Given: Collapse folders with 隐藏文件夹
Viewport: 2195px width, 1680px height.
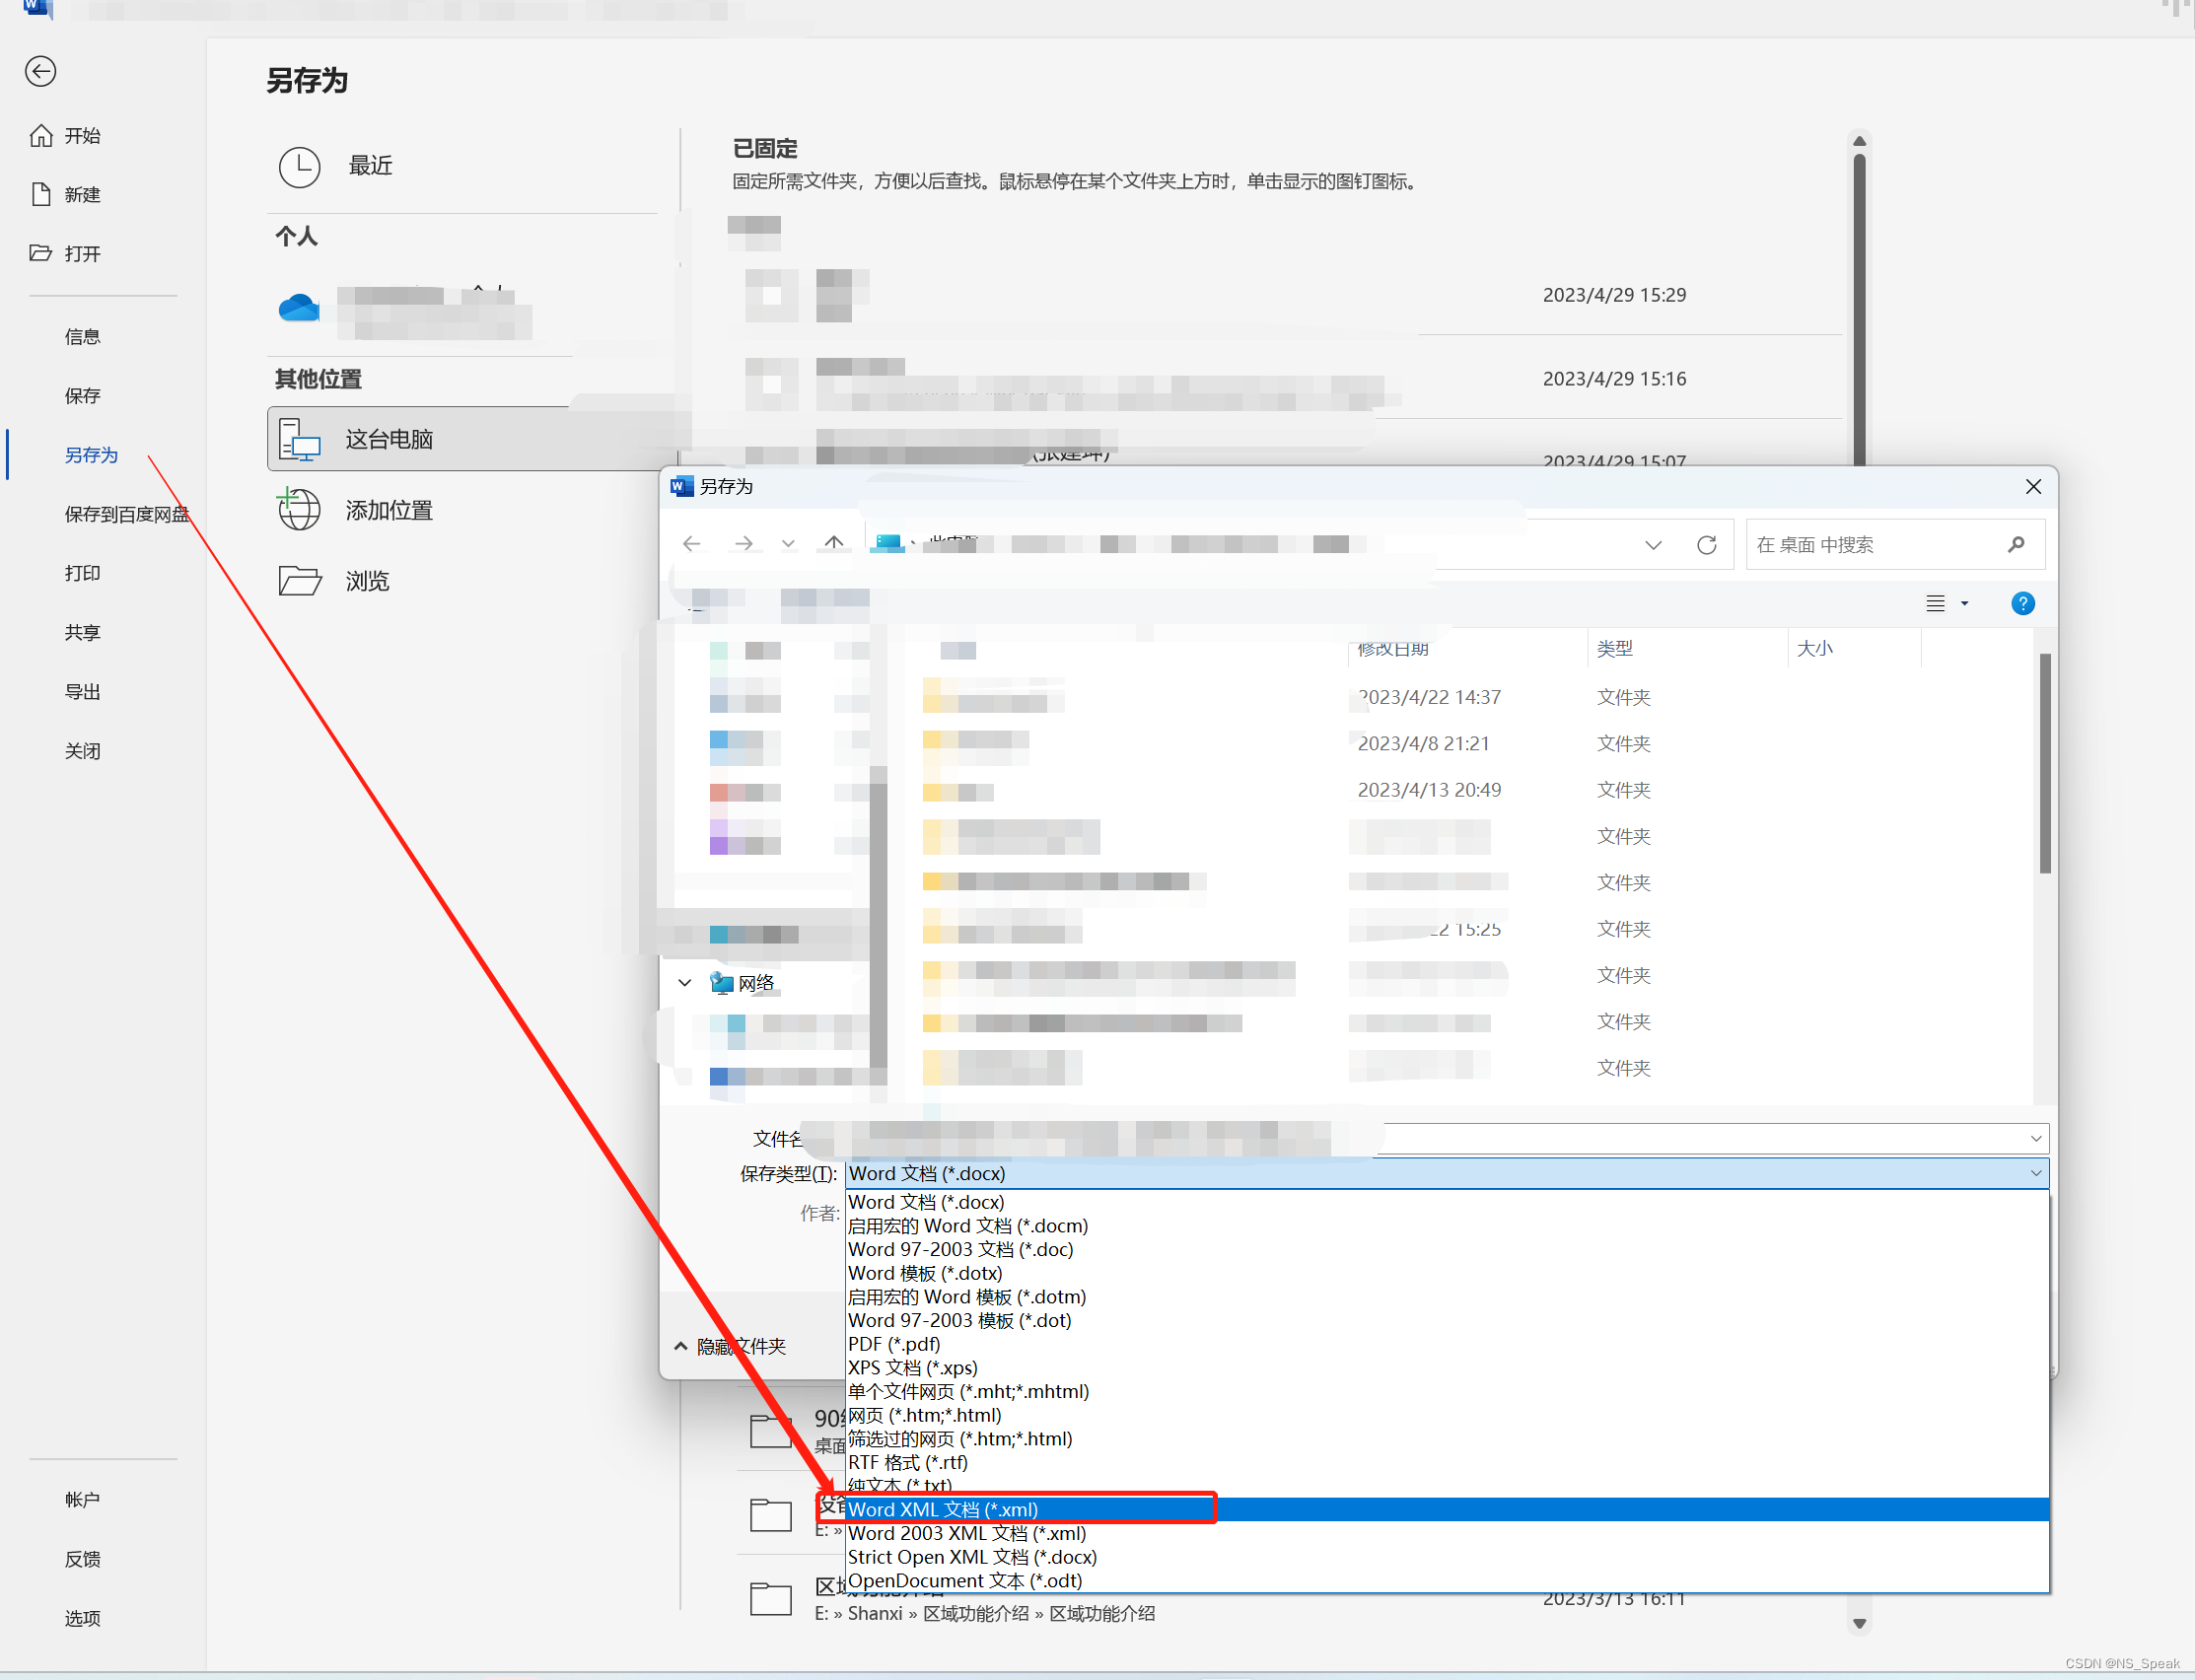Looking at the screenshot, I should (731, 1346).
